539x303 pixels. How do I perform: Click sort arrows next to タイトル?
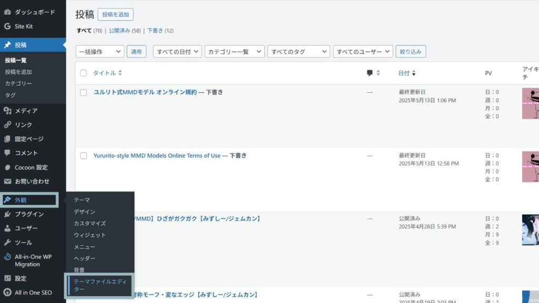pos(120,73)
